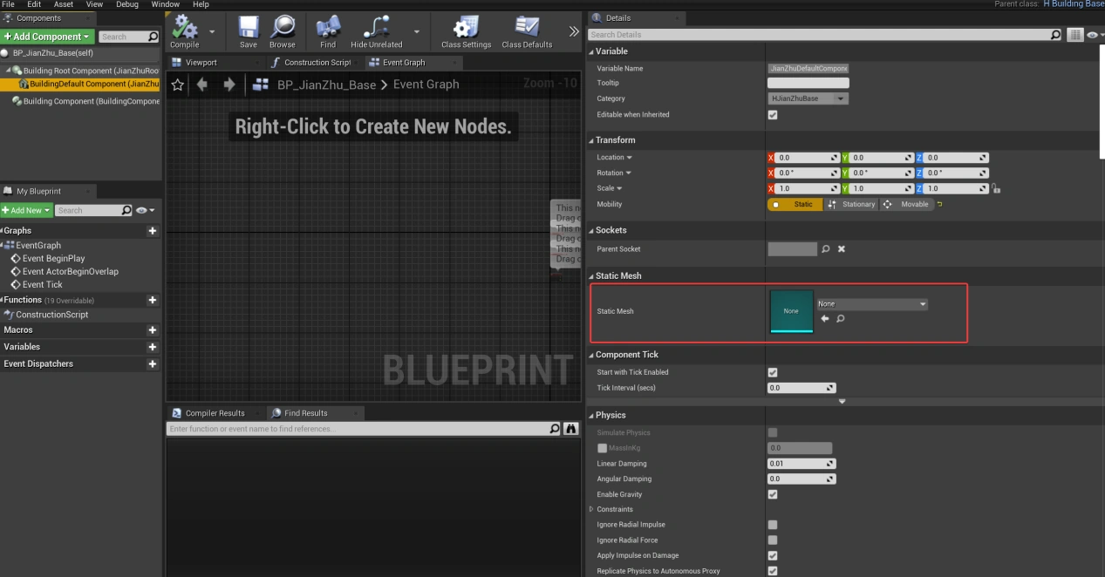The height and width of the screenshot is (577, 1105).
Task: Add new event dispatcher plus icon
Action: pos(153,364)
